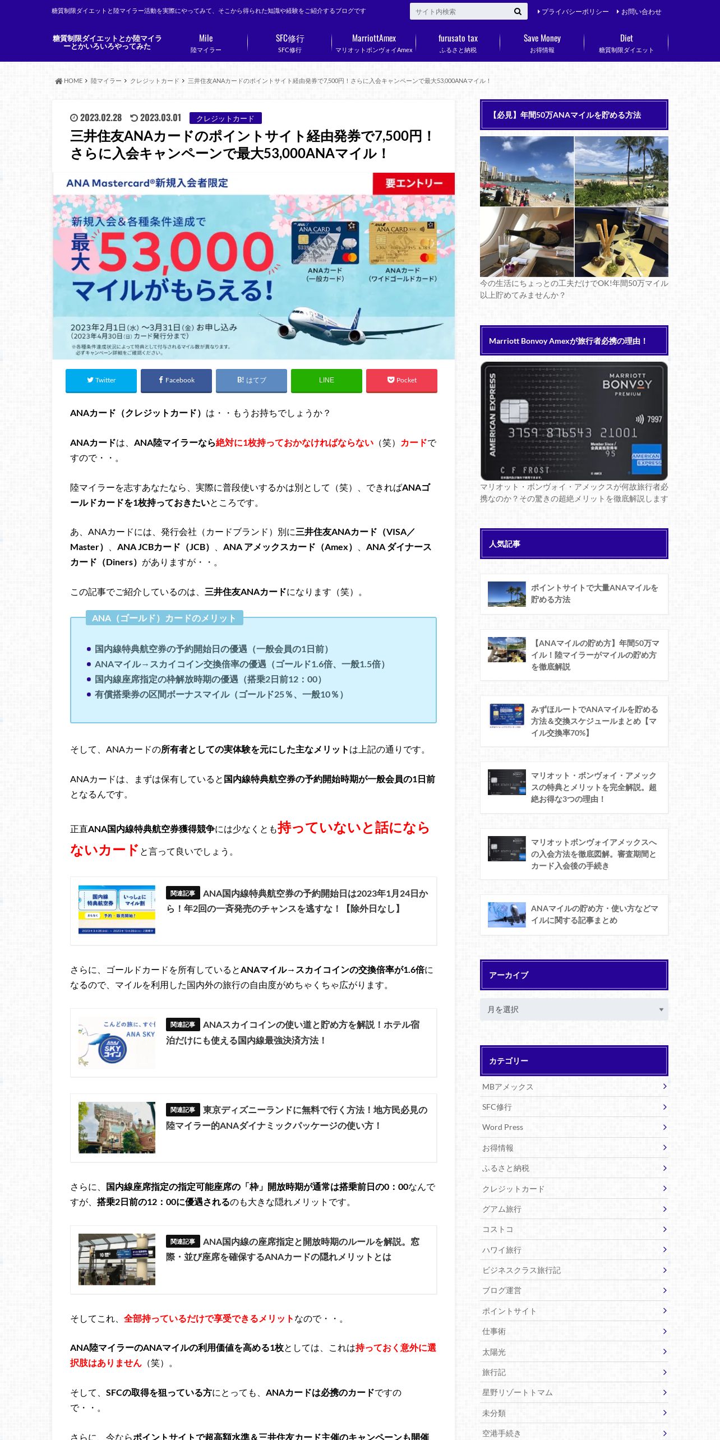Open the 旅行記 category row
Image resolution: width=720 pixels, height=1440 pixels.
(574, 1372)
